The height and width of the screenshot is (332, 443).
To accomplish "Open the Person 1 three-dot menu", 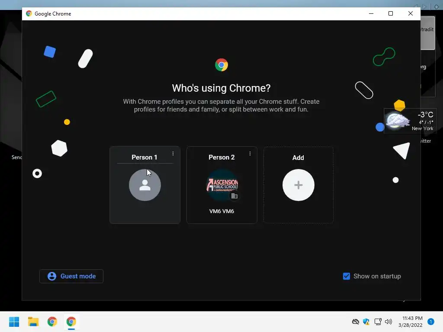I will click(173, 153).
